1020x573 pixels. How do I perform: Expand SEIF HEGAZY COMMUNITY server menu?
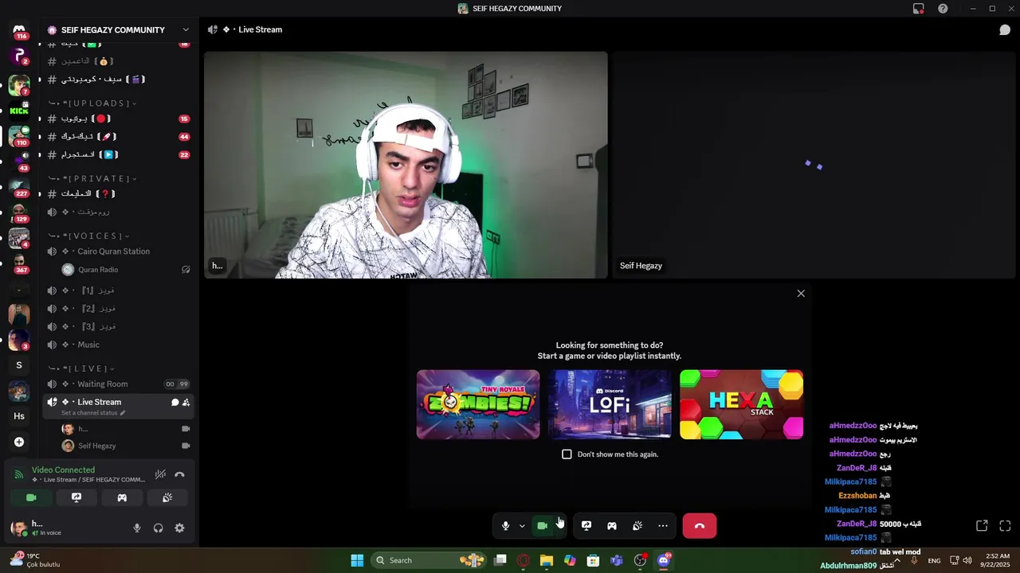coord(186,30)
